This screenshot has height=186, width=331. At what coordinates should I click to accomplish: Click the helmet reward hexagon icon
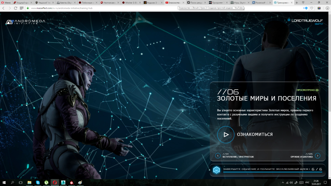click(216, 170)
